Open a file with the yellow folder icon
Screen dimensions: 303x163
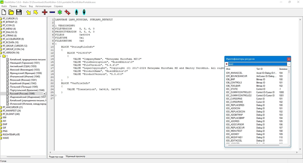(x=11, y=12)
